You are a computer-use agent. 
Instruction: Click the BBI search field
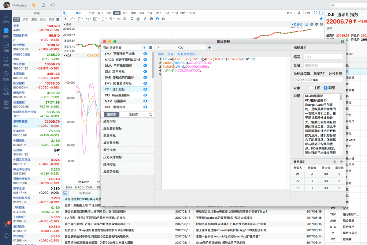[x=348, y=5]
